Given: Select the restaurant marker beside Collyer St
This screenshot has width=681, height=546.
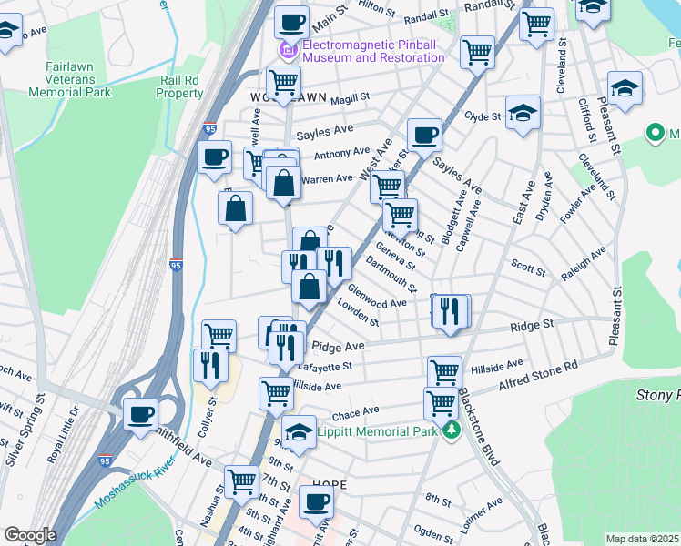Looking at the screenshot, I should (x=209, y=364).
